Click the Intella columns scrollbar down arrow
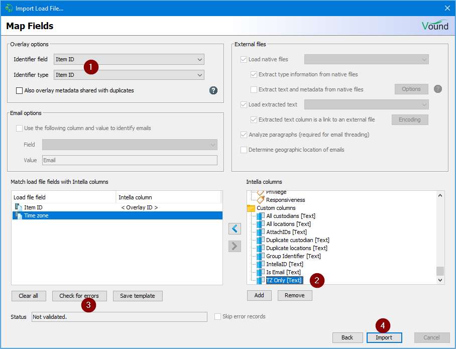Viewport: 456px width, 349px height. coord(440,280)
